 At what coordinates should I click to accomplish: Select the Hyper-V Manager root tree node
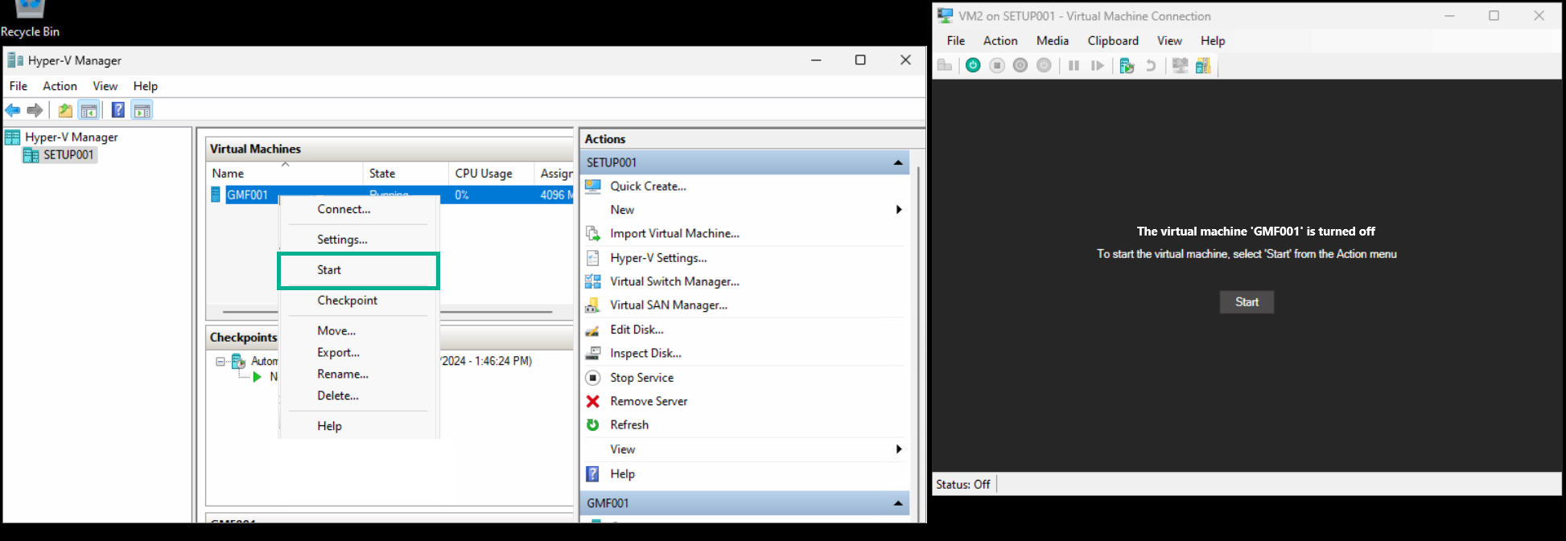point(62,137)
